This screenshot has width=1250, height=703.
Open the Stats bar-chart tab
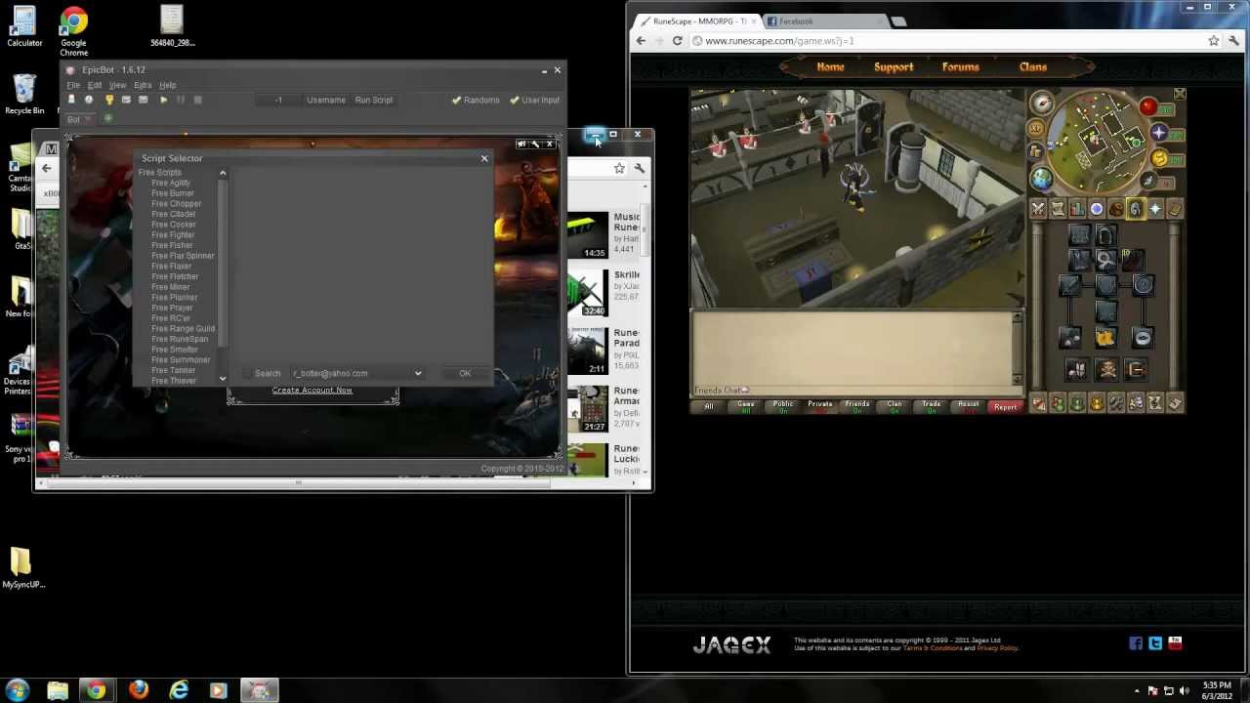tap(1077, 209)
